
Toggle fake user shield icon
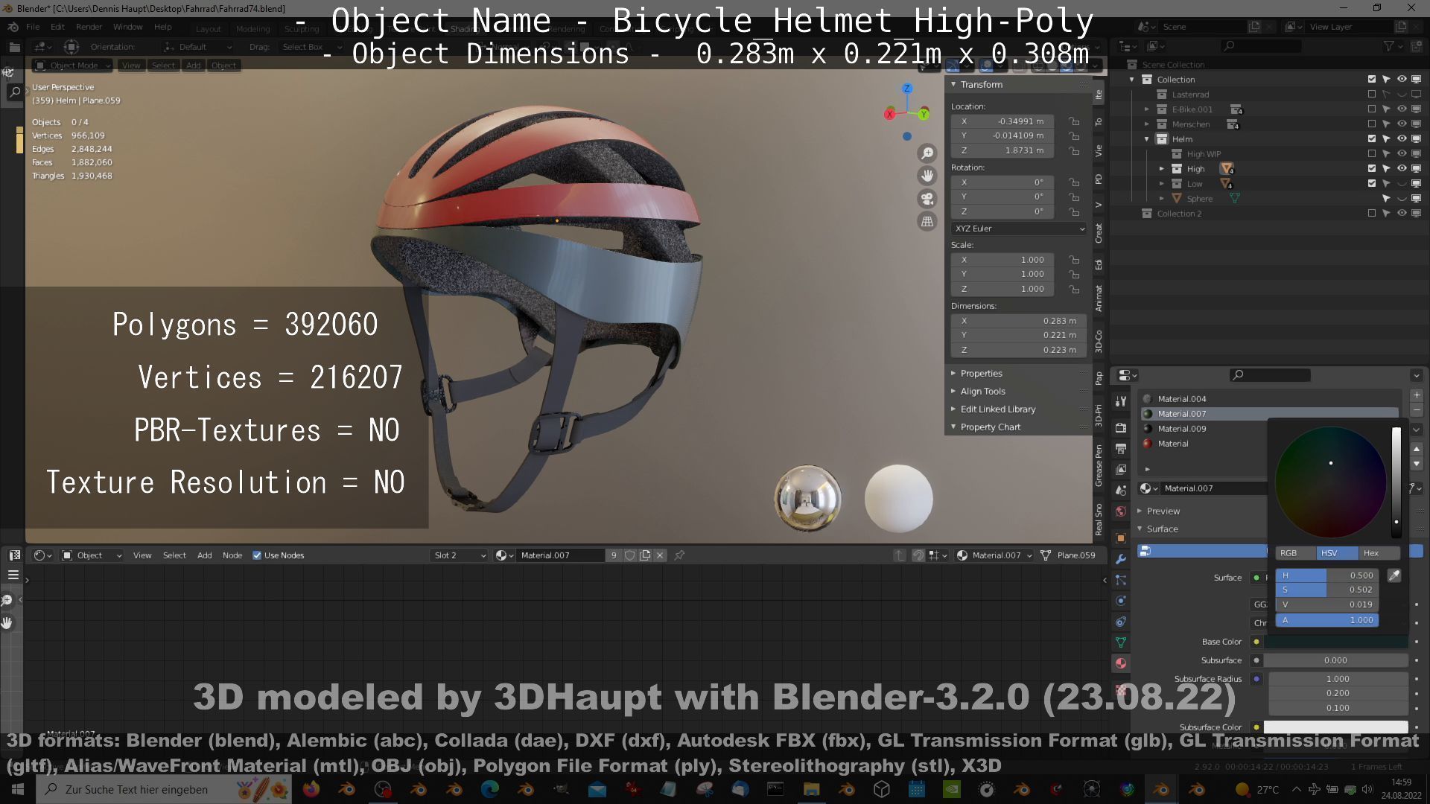(x=630, y=555)
